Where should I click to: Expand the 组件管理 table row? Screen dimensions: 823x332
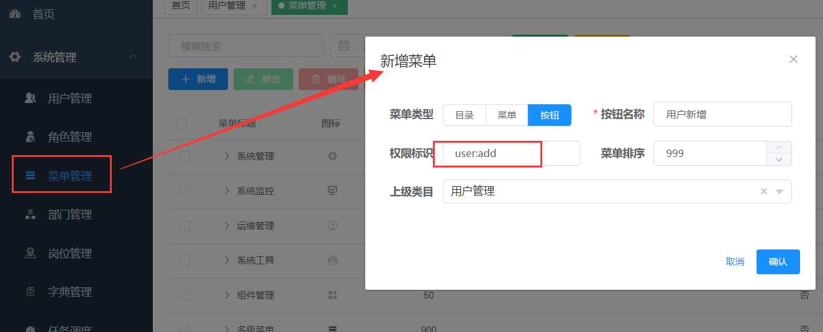coord(227,295)
